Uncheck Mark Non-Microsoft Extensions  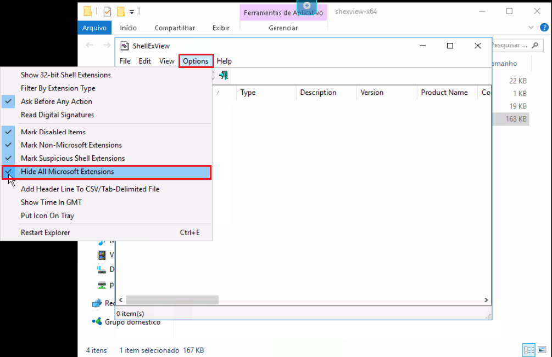107,145
